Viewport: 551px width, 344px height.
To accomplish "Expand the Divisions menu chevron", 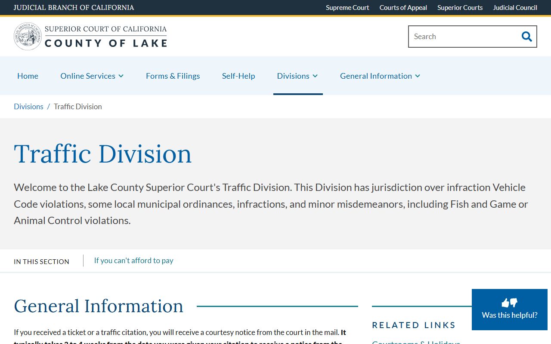I will click(x=315, y=76).
